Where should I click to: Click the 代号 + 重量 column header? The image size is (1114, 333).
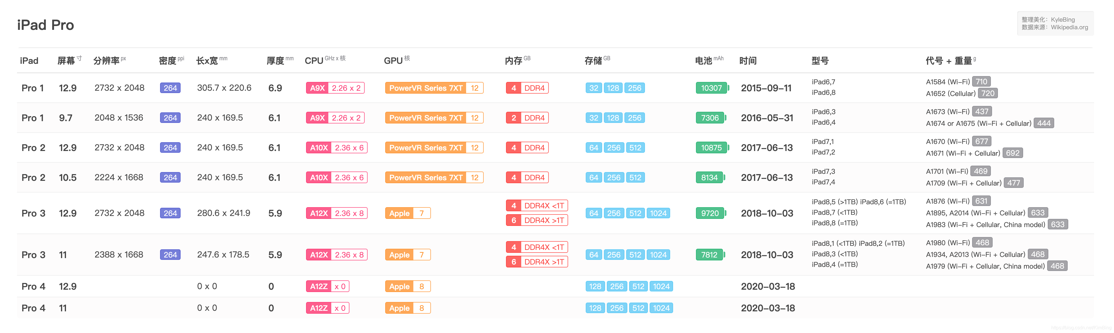pyautogui.click(x=949, y=61)
